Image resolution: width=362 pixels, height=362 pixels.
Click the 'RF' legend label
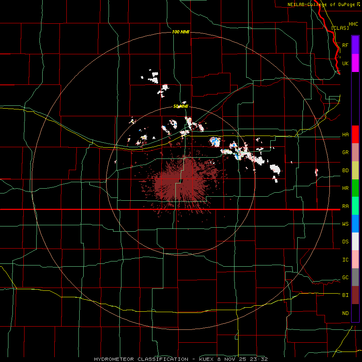[x=345, y=45]
